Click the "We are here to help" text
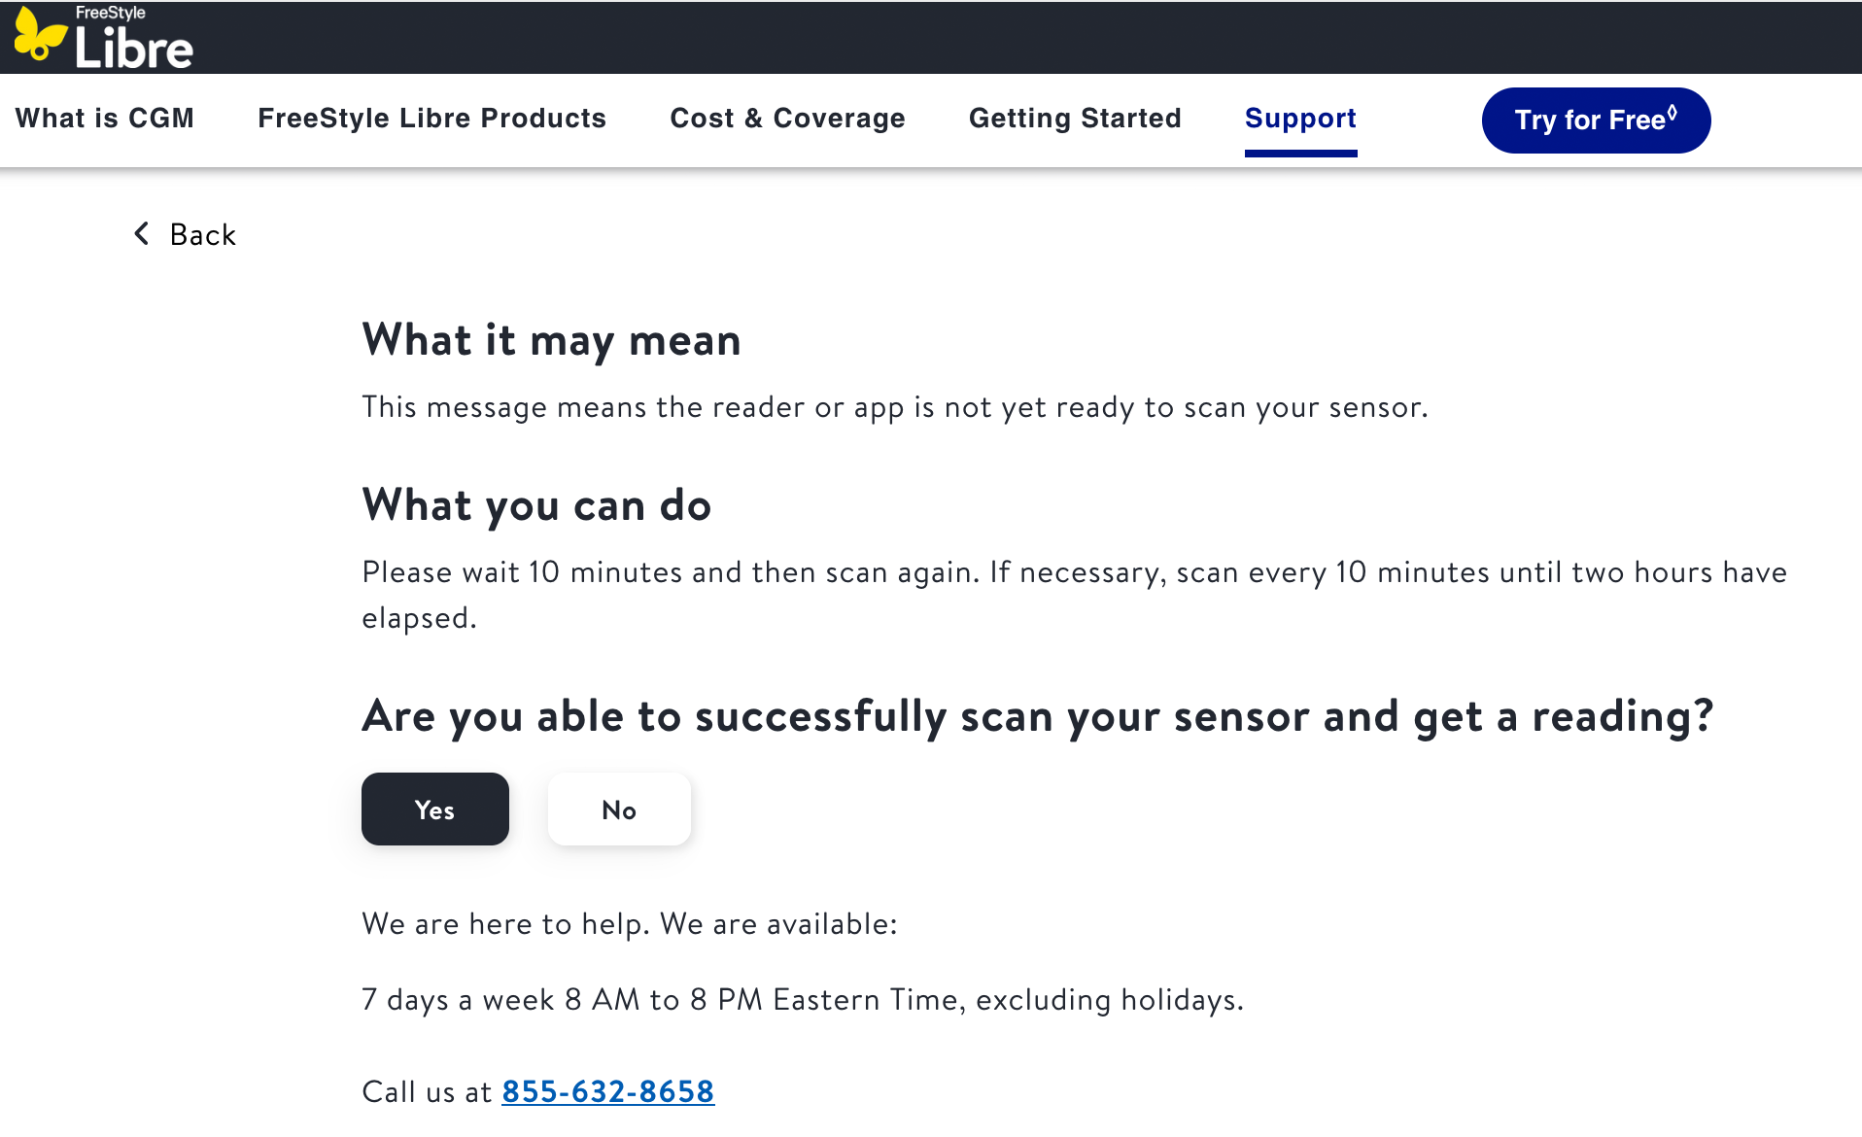Image resolution: width=1862 pixels, height=1137 pixels. 629,924
